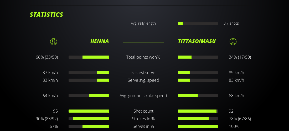
Task: Click the Total points won% label
Action: coord(143,57)
